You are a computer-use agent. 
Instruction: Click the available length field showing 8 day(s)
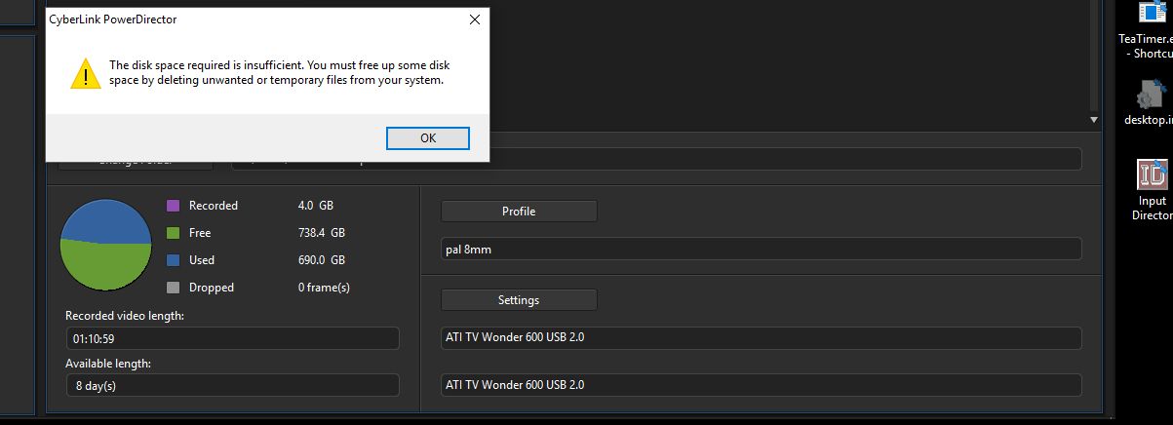pos(232,385)
